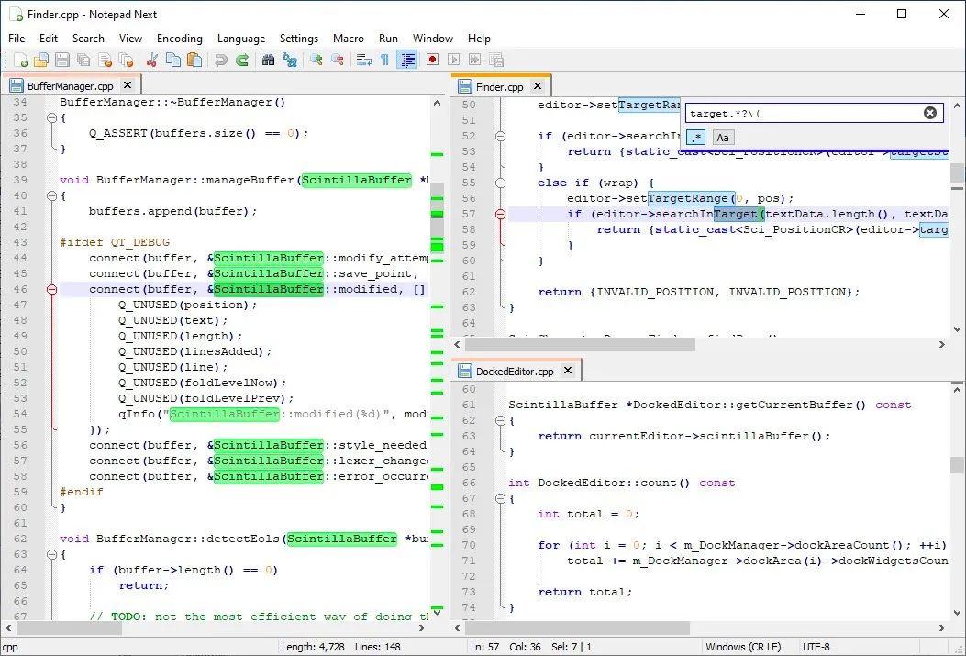The width and height of the screenshot is (966, 656).
Task: Click the Close file toolbar icon
Action: click(x=105, y=60)
